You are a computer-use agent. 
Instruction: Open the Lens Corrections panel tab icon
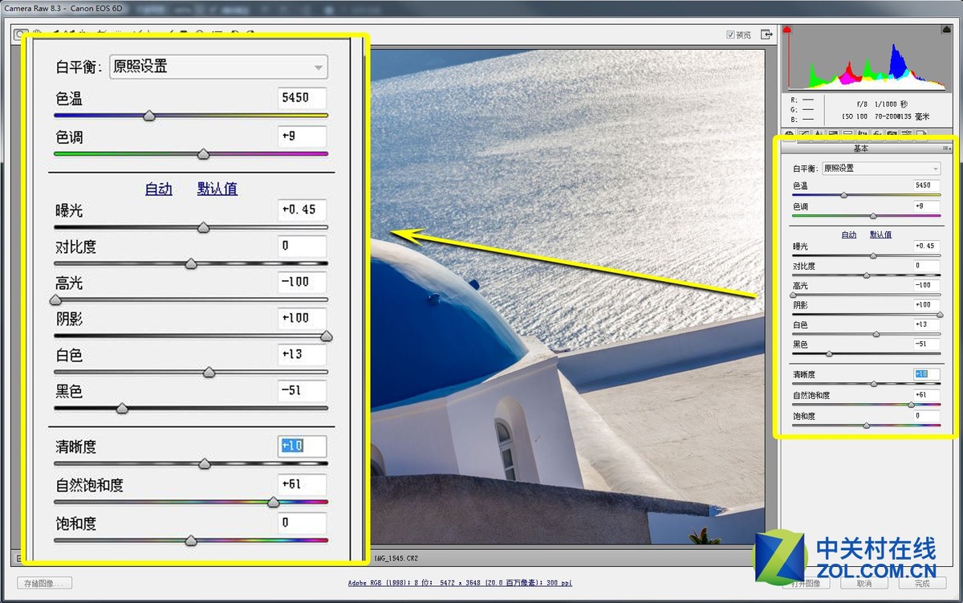863,134
